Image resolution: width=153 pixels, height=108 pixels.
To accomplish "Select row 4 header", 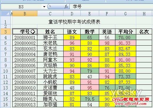I will pyautogui.click(x=6, y=37).
